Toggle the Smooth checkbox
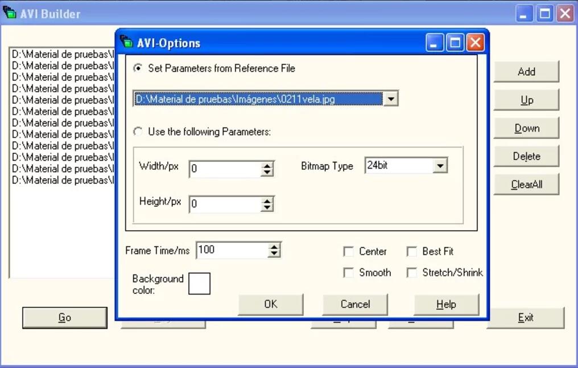The height and width of the screenshot is (368, 578). coord(348,273)
